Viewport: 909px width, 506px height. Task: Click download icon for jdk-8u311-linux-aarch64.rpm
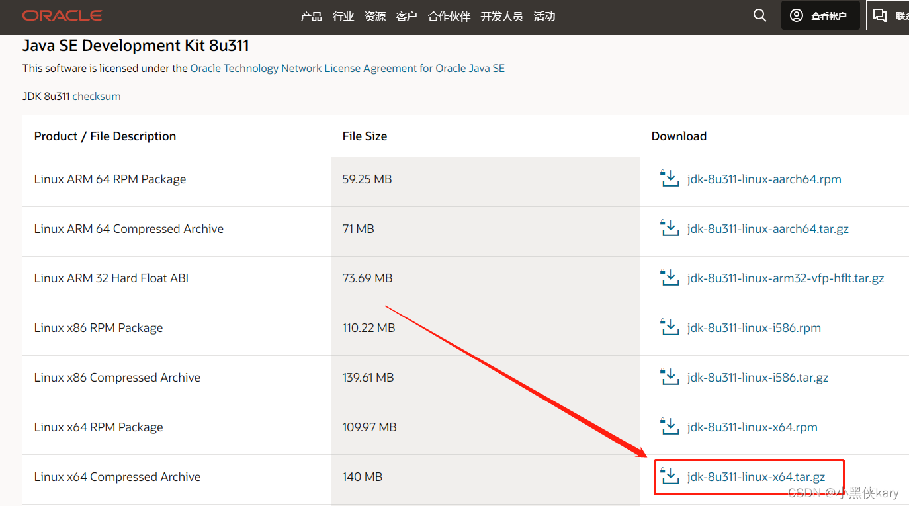[x=670, y=179]
